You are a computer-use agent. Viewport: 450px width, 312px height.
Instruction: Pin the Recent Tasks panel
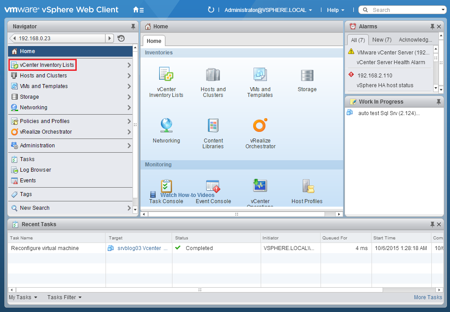pyautogui.click(x=432, y=224)
